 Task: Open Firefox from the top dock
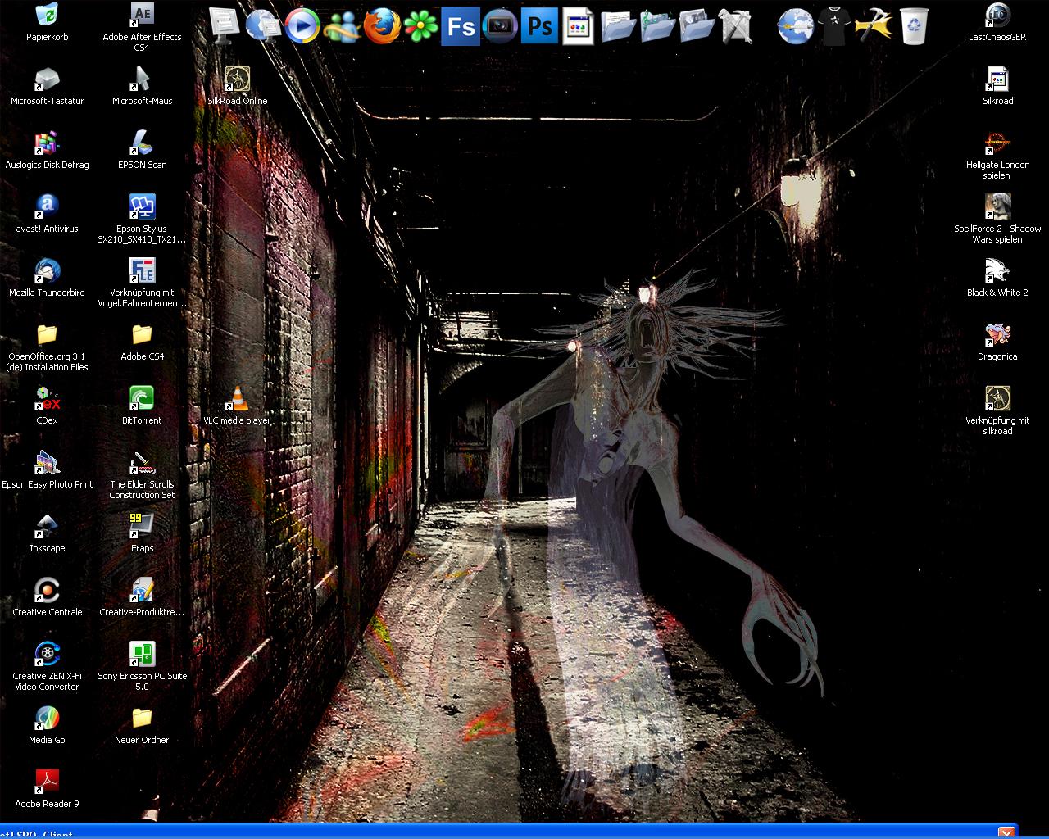coord(382,25)
